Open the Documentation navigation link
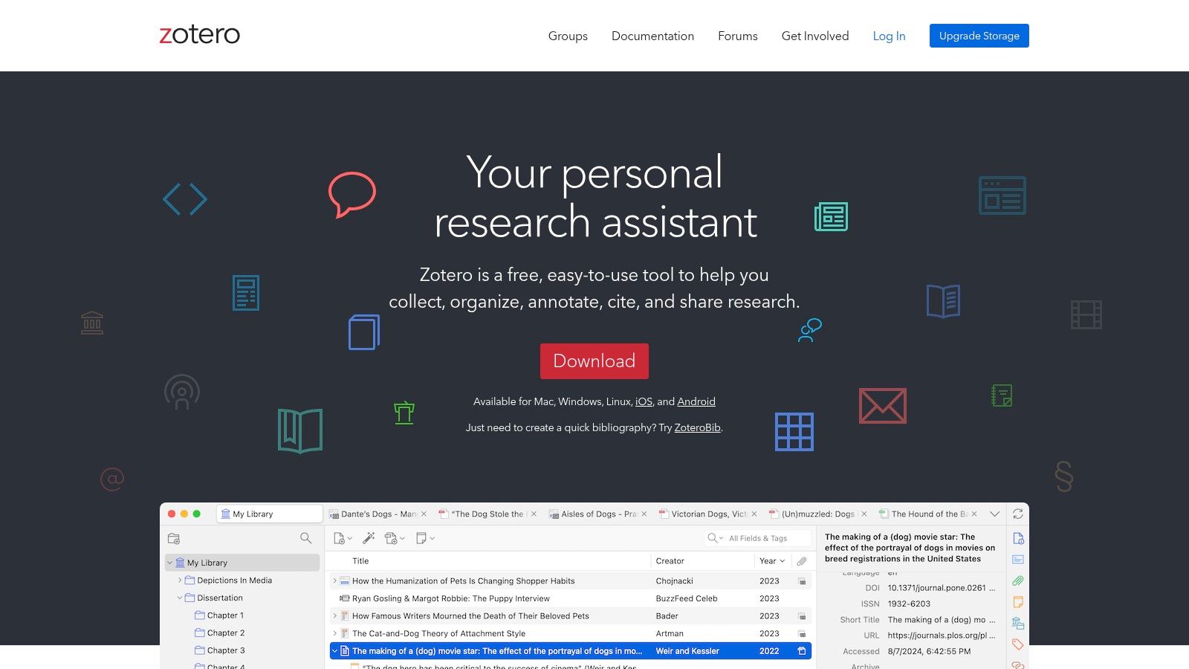This screenshot has height=669, width=1189. click(652, 36)
